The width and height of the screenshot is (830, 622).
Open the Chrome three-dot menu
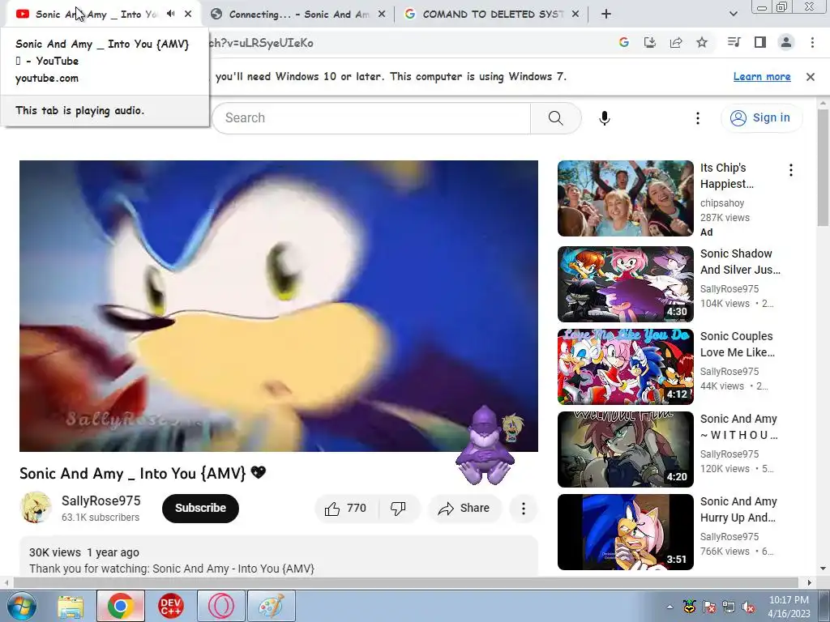(x=812, y=42)
